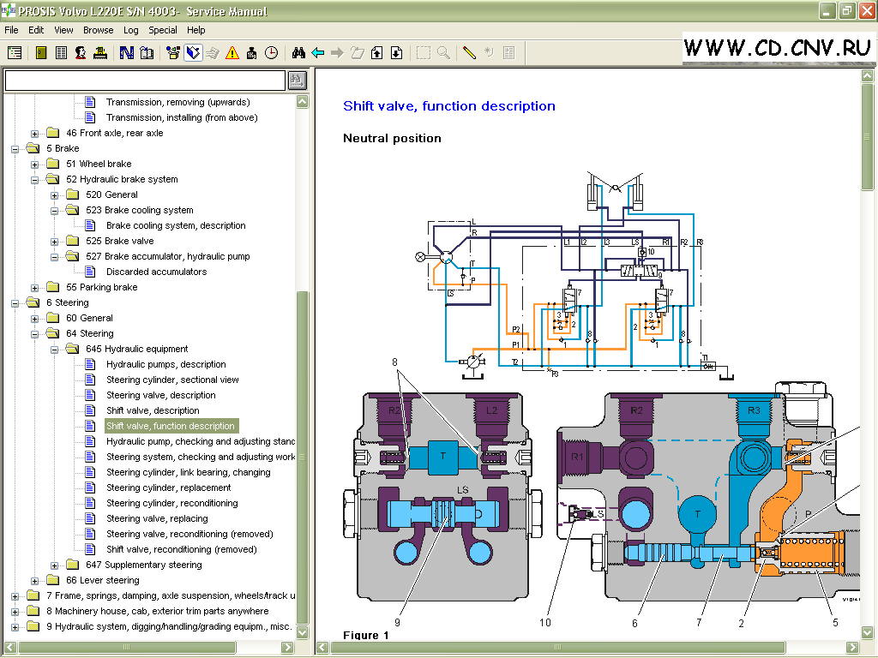
Task: Expand the 66 Lever steering node
Action: point(34,582)
